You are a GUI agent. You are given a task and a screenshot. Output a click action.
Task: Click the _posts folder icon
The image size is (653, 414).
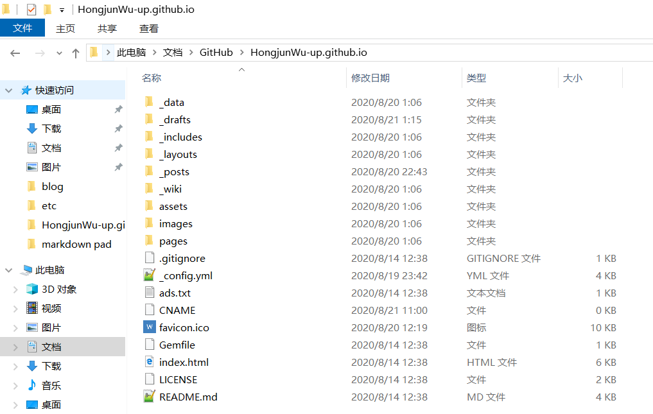149,171
